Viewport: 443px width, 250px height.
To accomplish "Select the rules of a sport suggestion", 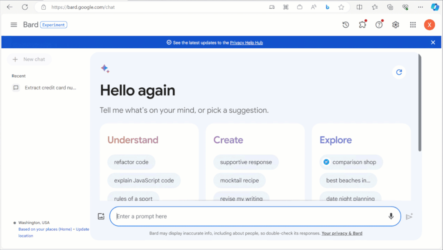I will coord(133,197).
